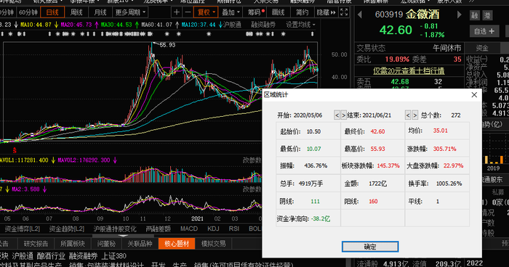Select the 资金趋势[L2] indicator tab
This screenshot has height=267, width=509.
pyautogui.click(x=67, y=229)
